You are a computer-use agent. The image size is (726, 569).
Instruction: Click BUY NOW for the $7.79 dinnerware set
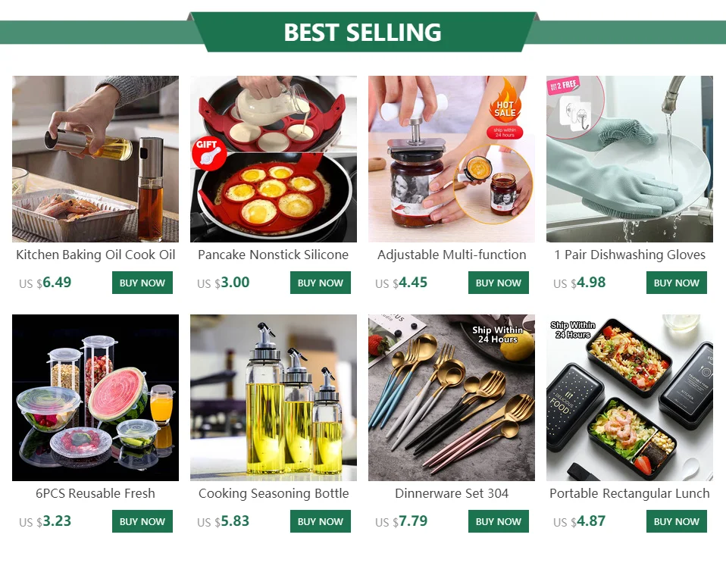pyautogui.click(x=498, y=521)
